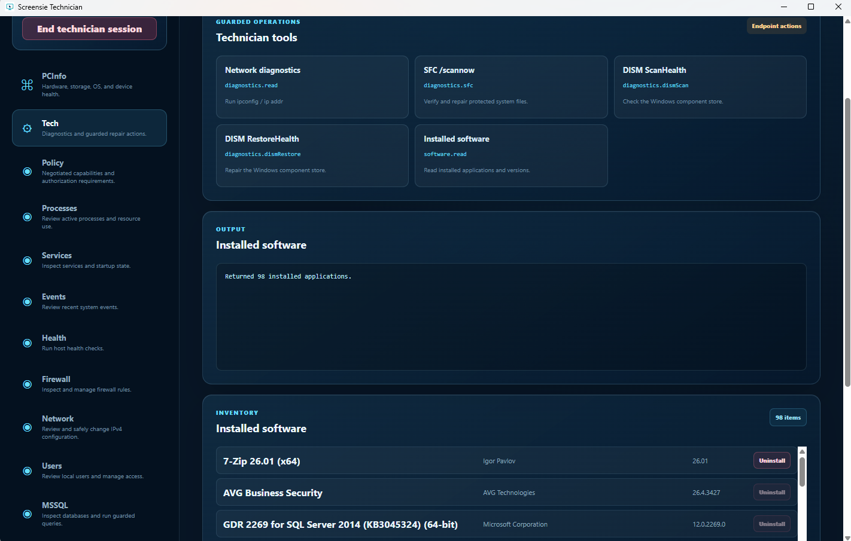Select the GDR 2269 for SQL Server row name
851x541 pixels.
tap(341, 525)
